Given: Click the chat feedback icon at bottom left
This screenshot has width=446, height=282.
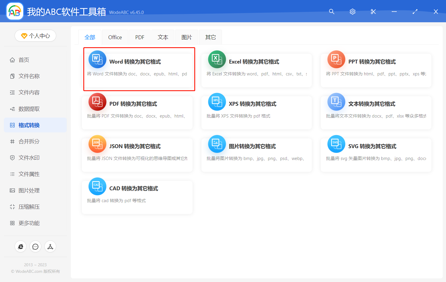Looking at the screenshot, I should click(35, 246).
